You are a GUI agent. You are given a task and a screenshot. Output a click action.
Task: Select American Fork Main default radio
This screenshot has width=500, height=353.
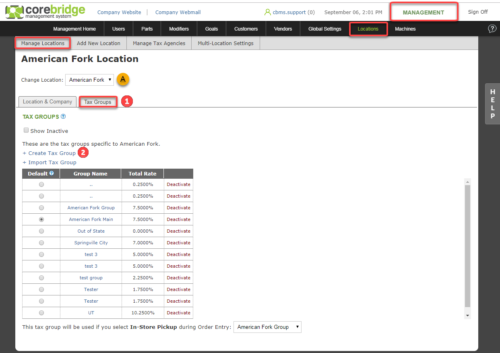pos(41,219)
